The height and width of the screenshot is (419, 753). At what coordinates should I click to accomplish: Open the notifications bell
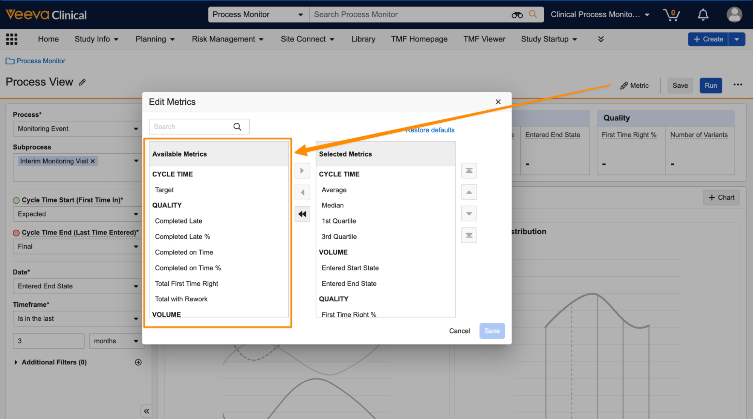[x=703, y=15]
